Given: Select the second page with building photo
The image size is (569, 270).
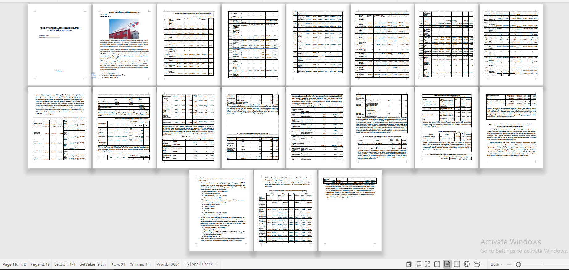Looking at the screenshot, I should (x=124, y=45).
